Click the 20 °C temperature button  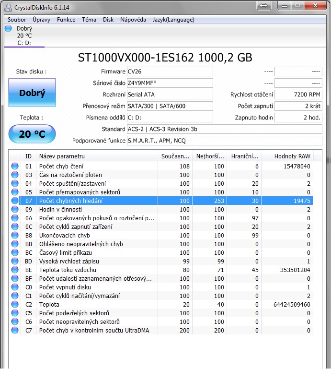32,134
